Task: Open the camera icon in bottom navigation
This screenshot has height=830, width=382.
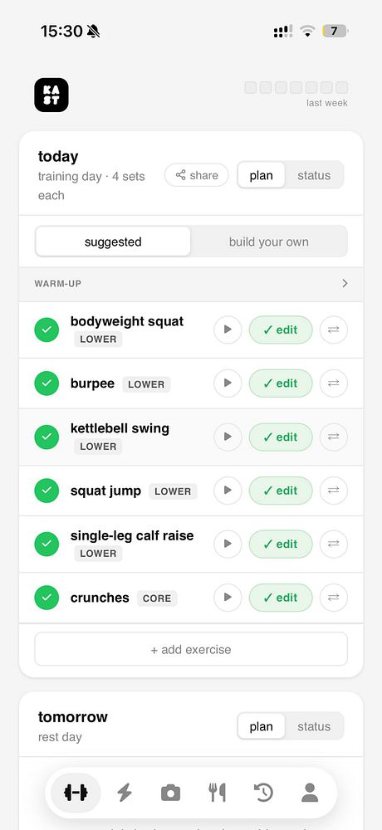Action: (170, 793)
